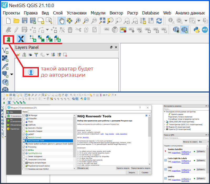Expand QGIS geoalgorithms group
The width and height of the screenshot is (210, 184).
[165, 124]
